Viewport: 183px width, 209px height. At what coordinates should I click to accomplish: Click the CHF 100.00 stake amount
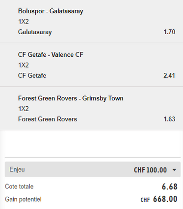click(150, 170)
